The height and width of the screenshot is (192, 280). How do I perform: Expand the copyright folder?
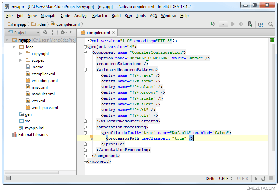(20, 53)
